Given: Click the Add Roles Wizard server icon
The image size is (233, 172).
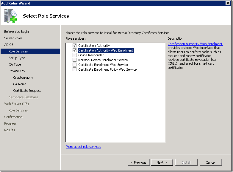Looking at the screenshot, I should pyautogui.click(x=10, y=16).
